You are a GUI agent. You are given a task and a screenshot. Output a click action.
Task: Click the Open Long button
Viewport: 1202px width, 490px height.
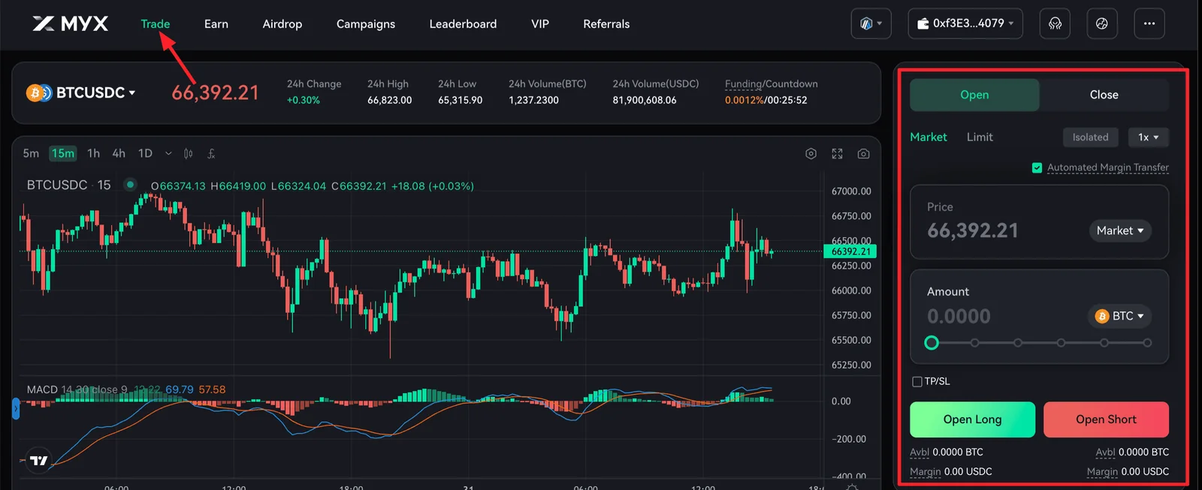coord(972,419)
